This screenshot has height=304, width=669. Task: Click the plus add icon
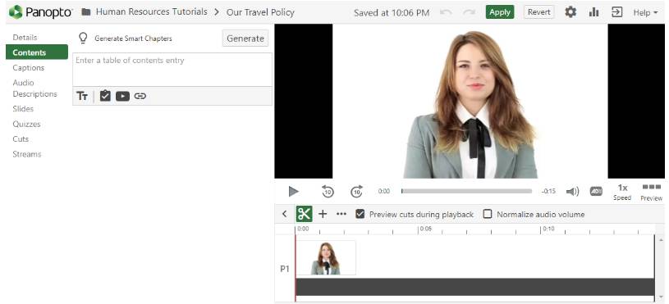tap(323, 214)
